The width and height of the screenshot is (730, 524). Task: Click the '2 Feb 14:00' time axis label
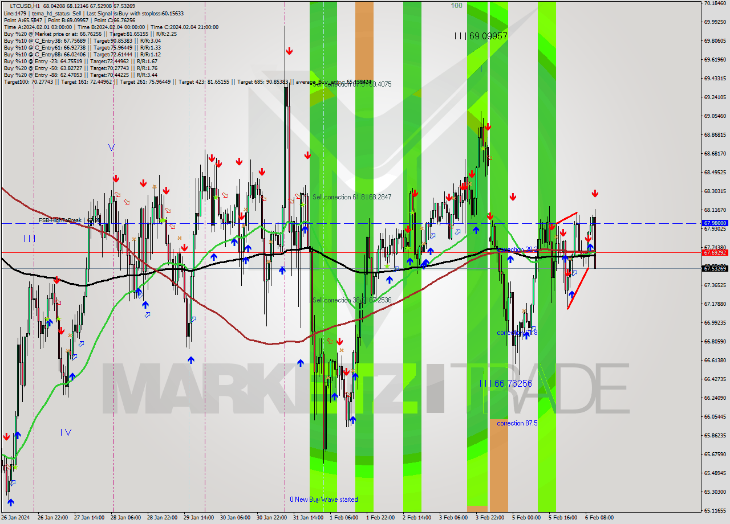coord(416,518)
